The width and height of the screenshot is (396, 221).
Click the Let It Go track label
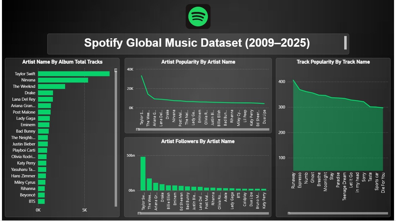tap(351, 180)
